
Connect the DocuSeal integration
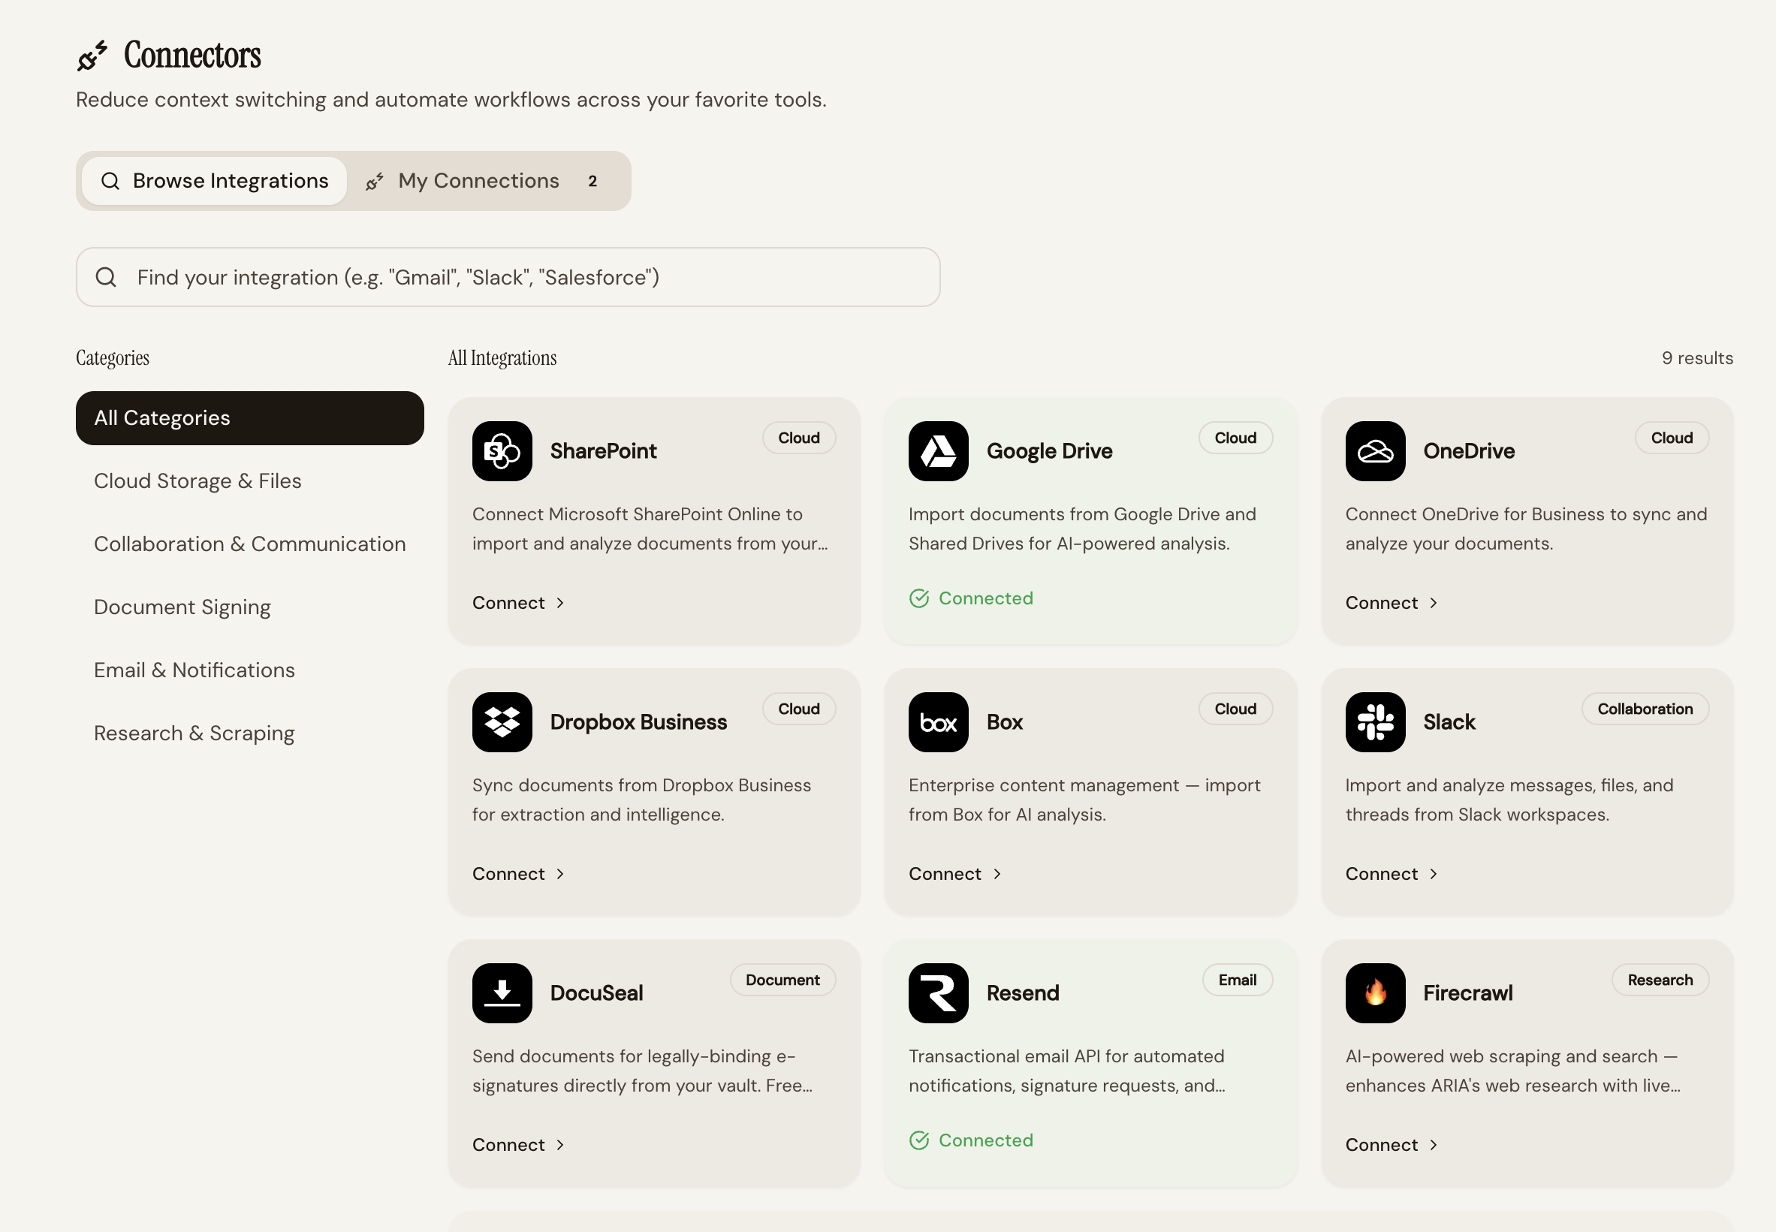coord(518,1145)
